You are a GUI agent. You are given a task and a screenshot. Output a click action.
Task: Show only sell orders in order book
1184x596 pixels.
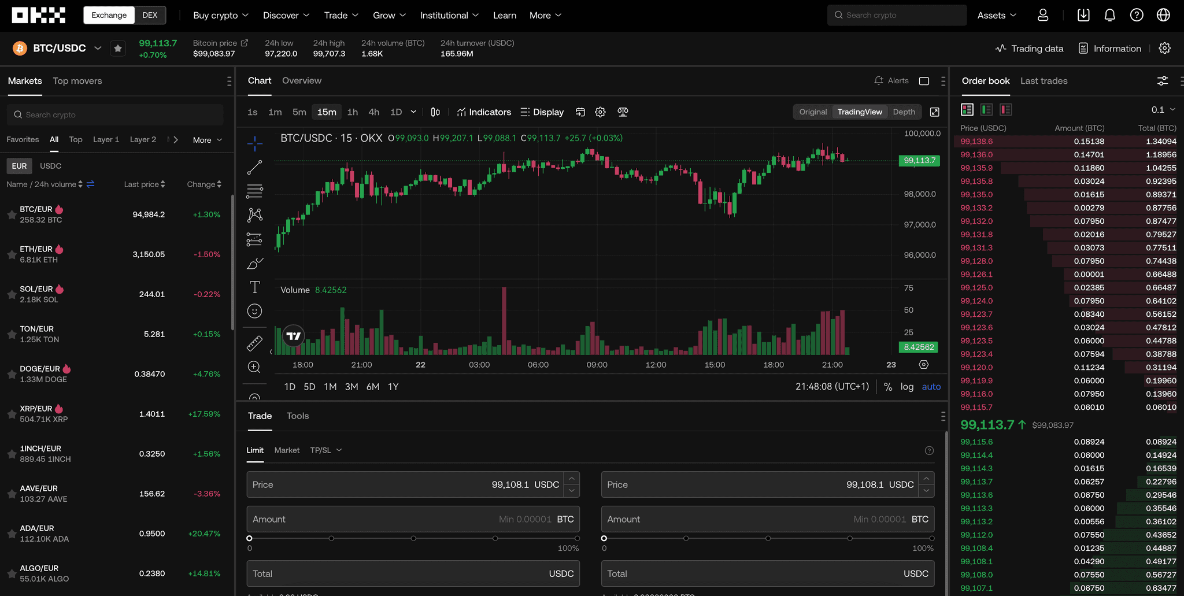1006,109
